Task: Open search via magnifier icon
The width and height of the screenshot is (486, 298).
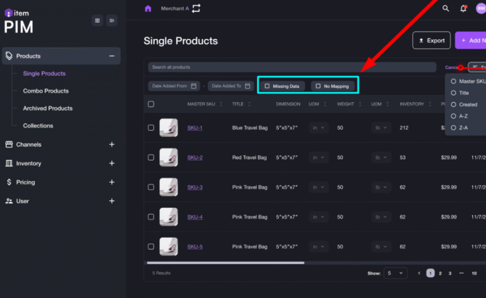Action: coord(446,9)
